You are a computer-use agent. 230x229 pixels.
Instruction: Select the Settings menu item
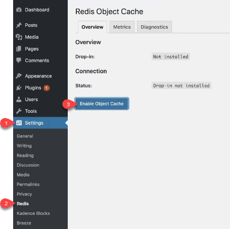pyautogui.click(x=40, y=123)
